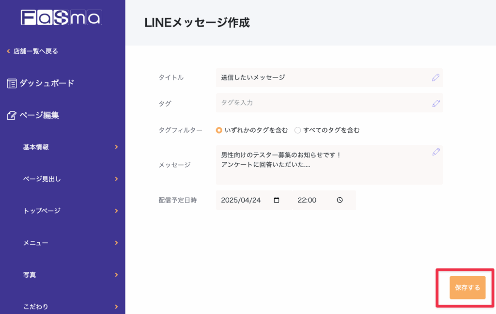The image size is (496, 314).
Task: Expand 基本情報 submenu arrow
Action: [116, 147]
